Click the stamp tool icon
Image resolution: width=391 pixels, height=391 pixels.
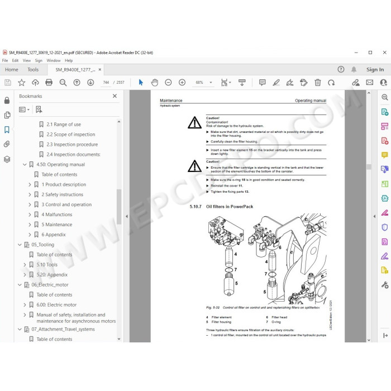tap(303, 83)
